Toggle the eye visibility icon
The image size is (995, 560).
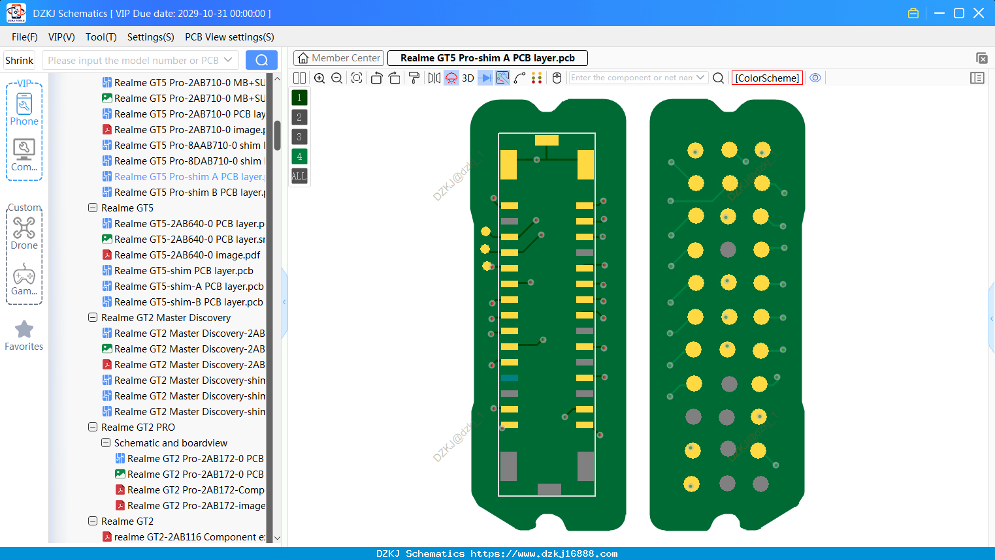[x=815, y=78]
